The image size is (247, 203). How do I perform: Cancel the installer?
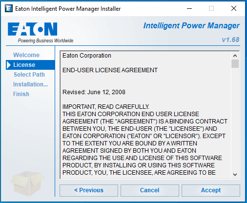(150, 190)
